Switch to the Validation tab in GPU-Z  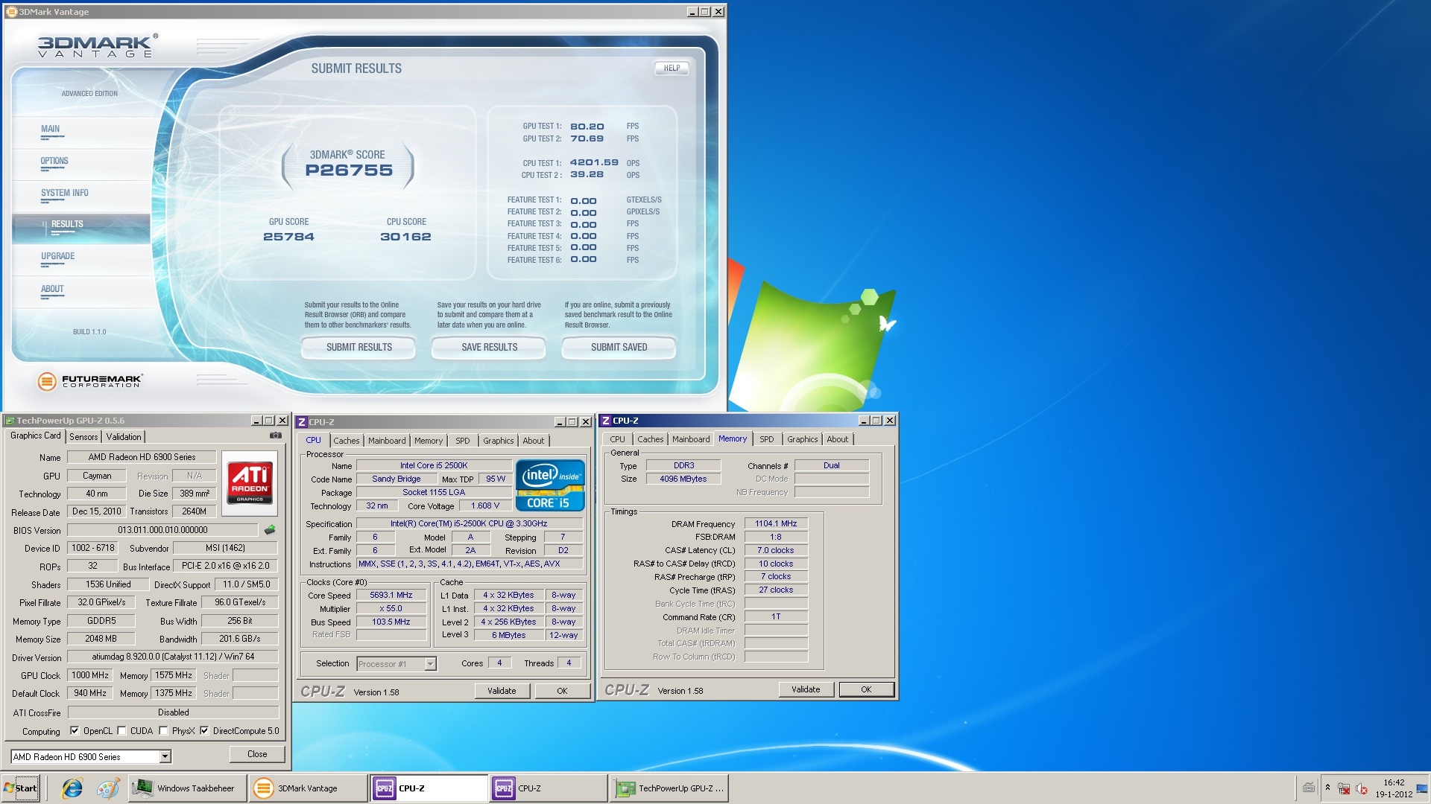pos(124,437)
